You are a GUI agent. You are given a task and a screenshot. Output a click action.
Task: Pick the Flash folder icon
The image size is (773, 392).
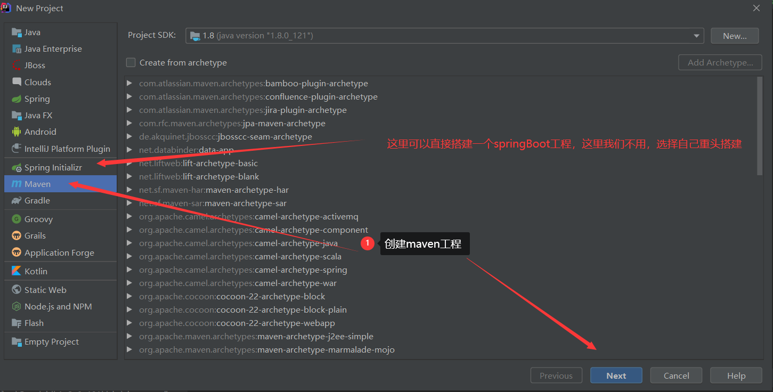(x=17, y=323)
